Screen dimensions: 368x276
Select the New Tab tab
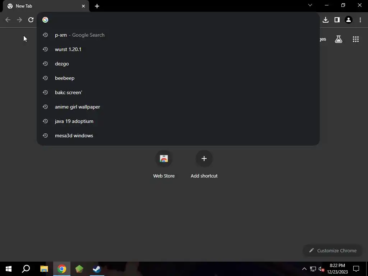46,6
